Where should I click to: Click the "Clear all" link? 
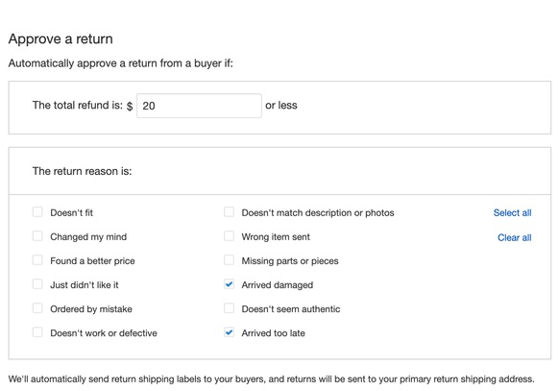[x=515, y=237]
